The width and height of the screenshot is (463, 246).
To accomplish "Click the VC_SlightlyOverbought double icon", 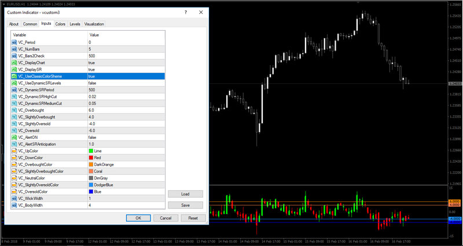I will pyautogui.click(x=14, y=117).
